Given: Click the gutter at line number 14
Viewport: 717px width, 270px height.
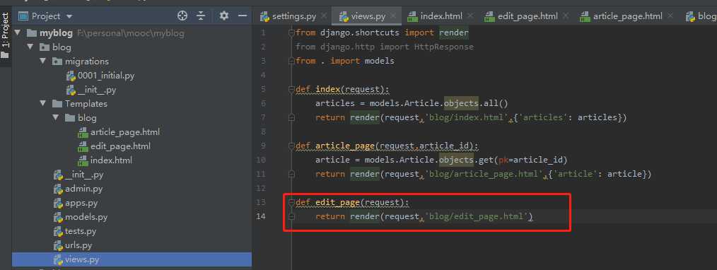Looking at the screenshot, I should tap(261, 216).
